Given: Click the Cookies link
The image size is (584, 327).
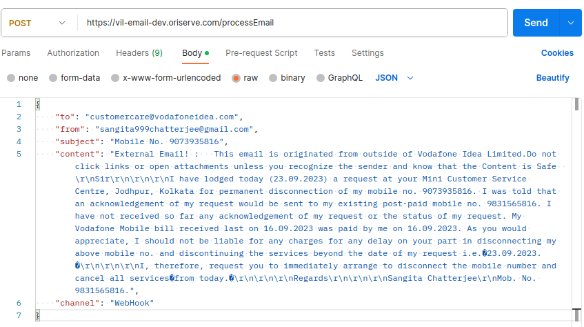Looking at the screenshot, I should [x=557, y=53].
